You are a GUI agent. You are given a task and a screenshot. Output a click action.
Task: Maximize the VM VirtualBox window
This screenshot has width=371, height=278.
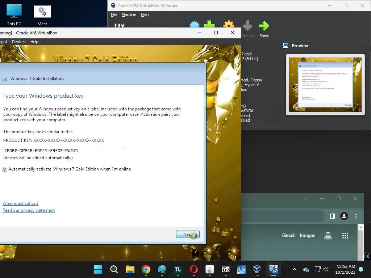tap(216, 33)
